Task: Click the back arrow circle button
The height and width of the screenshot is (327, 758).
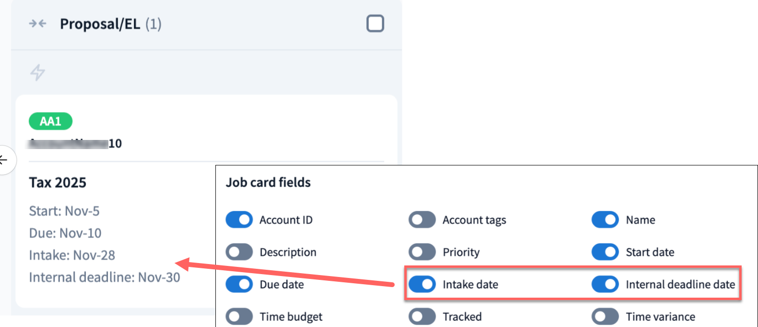Action: [x=5, y=160]
